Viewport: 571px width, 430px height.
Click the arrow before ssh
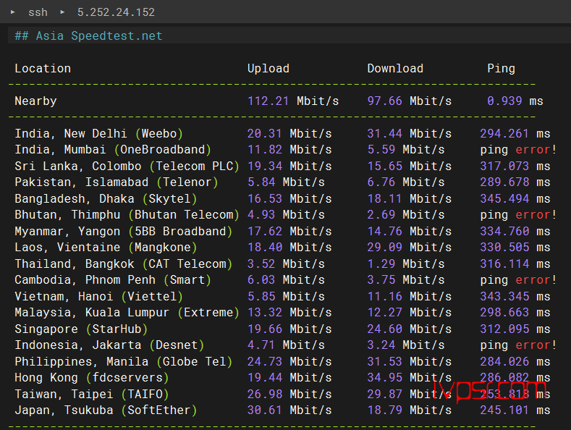(13, 12)
